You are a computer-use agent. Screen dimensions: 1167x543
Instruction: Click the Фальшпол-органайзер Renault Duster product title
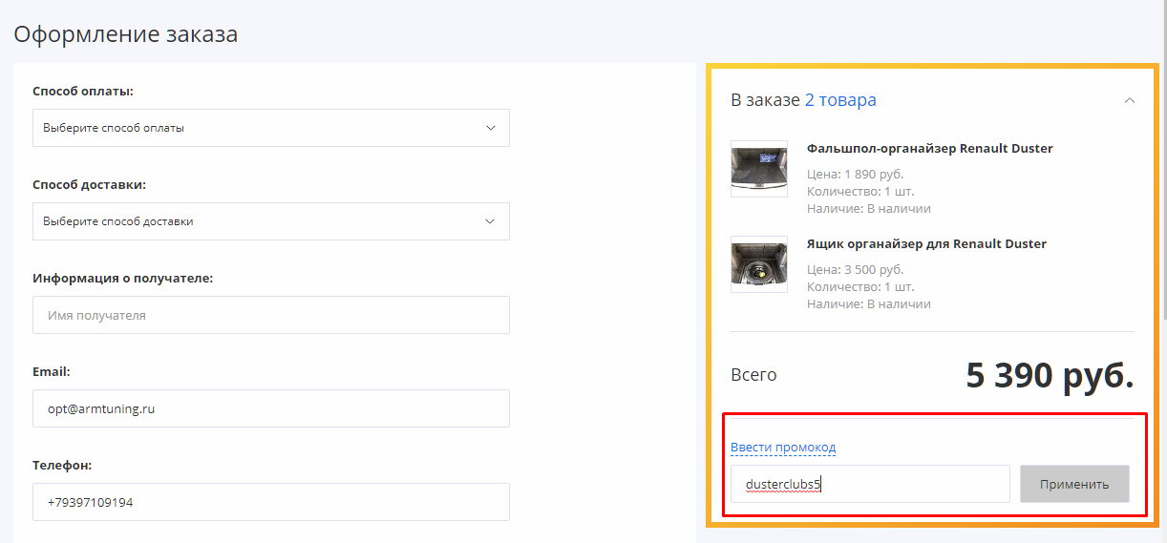pyautogui.click(x=930, y=149)
